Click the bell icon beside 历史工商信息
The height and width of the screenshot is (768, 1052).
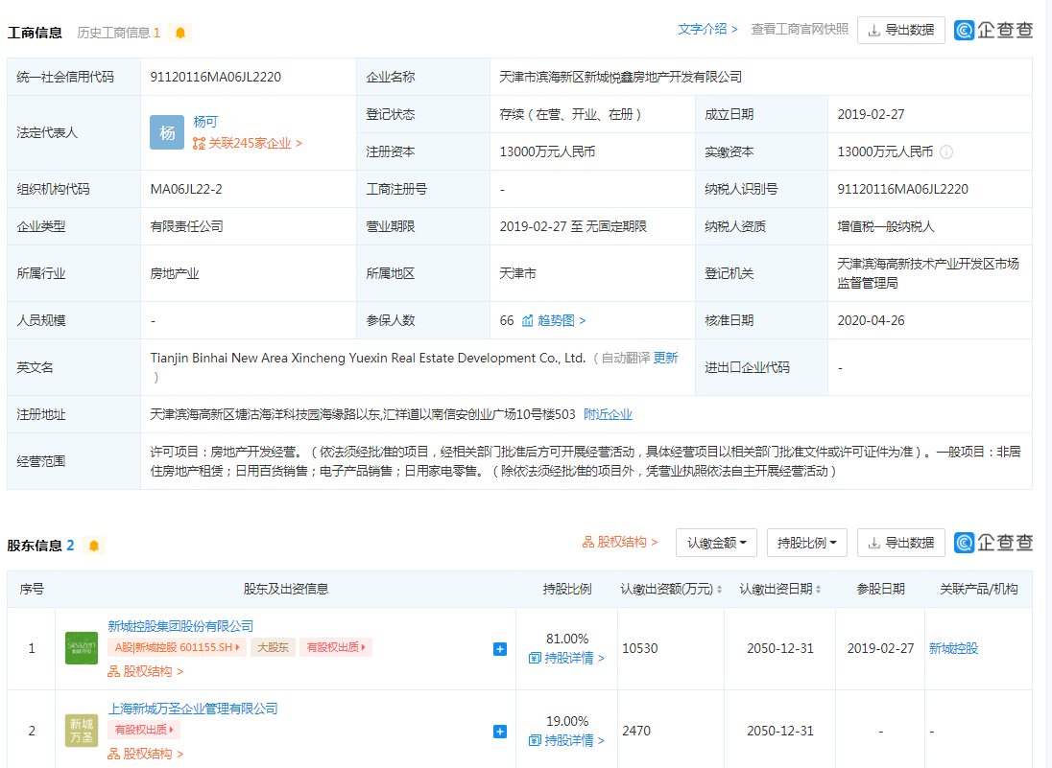[180, 33]
